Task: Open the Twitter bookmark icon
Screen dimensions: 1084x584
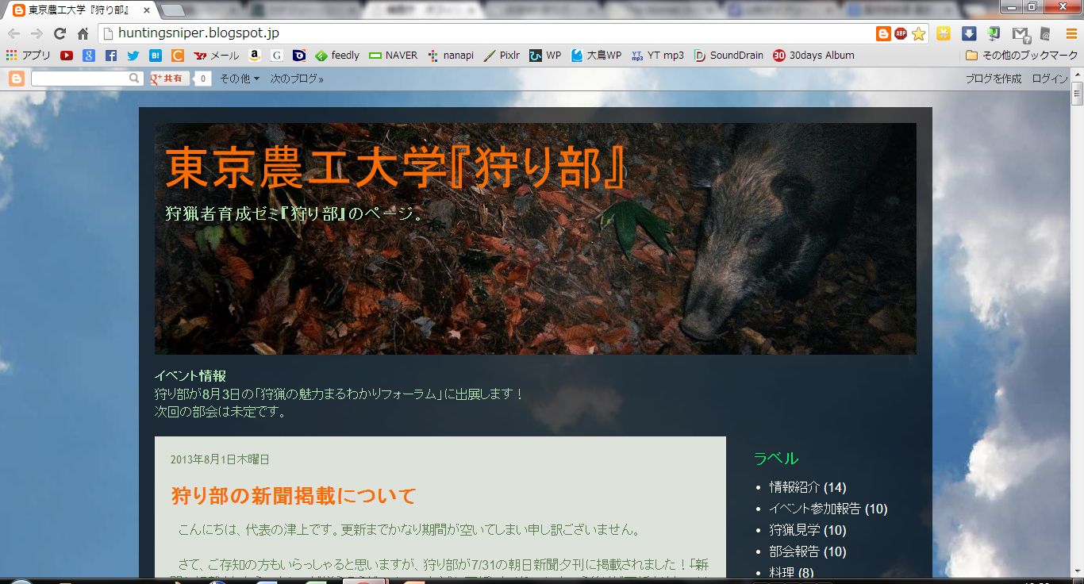Action: [x=133, y=56]
